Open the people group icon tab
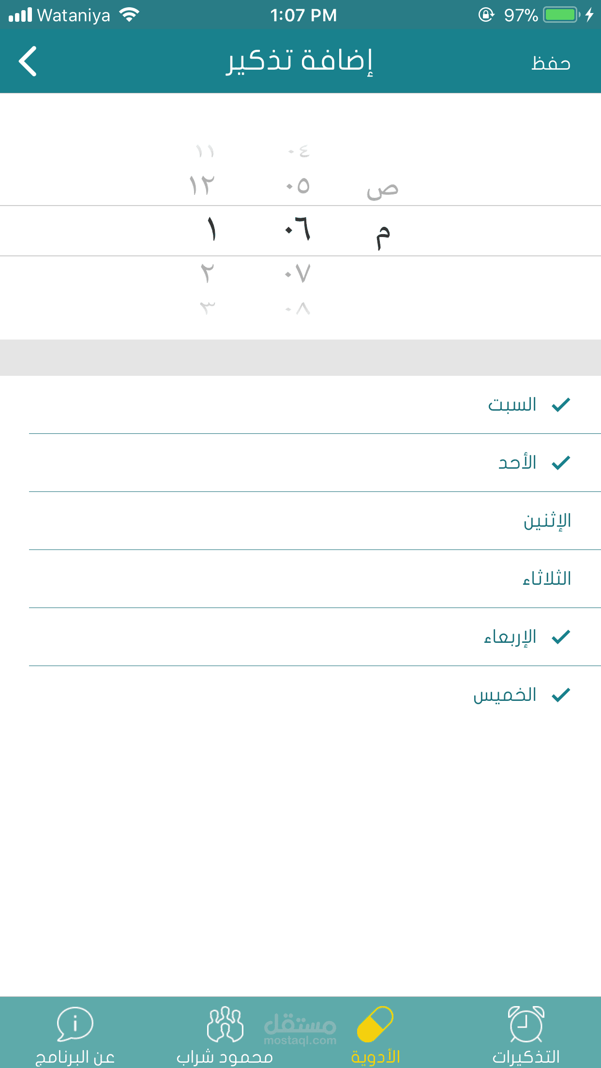Screen dimensions: 601x1068 [x=225, y=1023]
